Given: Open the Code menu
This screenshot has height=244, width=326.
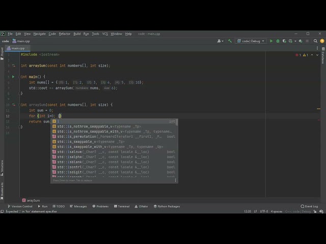Looking at the screenshot, I should 52,34.
